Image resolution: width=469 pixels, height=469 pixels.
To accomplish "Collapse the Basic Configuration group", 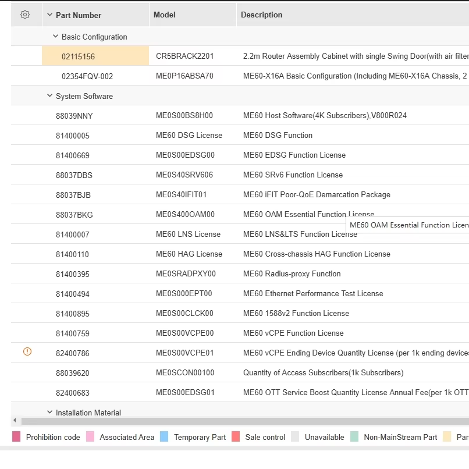I will tap(56, 36).
